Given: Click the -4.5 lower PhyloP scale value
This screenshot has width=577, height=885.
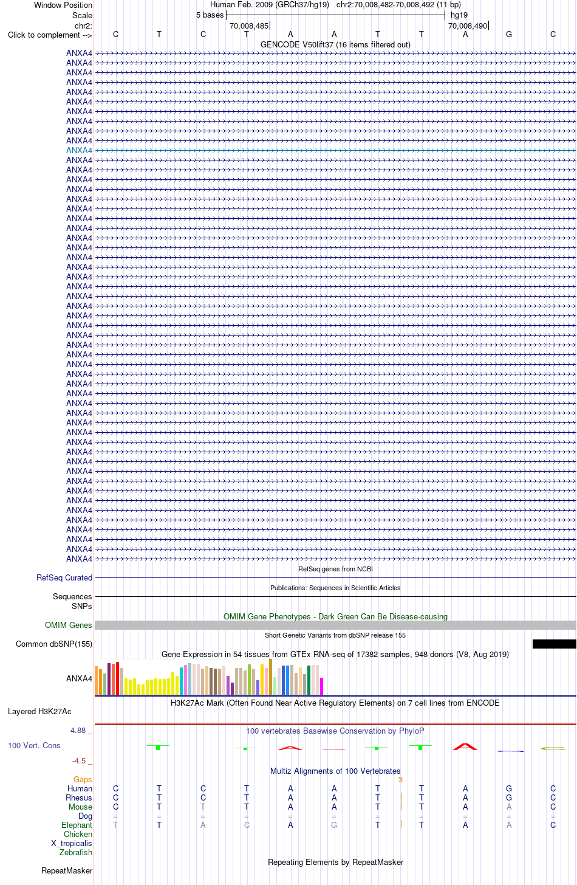Looking at the screenshot, I should click(82, 761).
